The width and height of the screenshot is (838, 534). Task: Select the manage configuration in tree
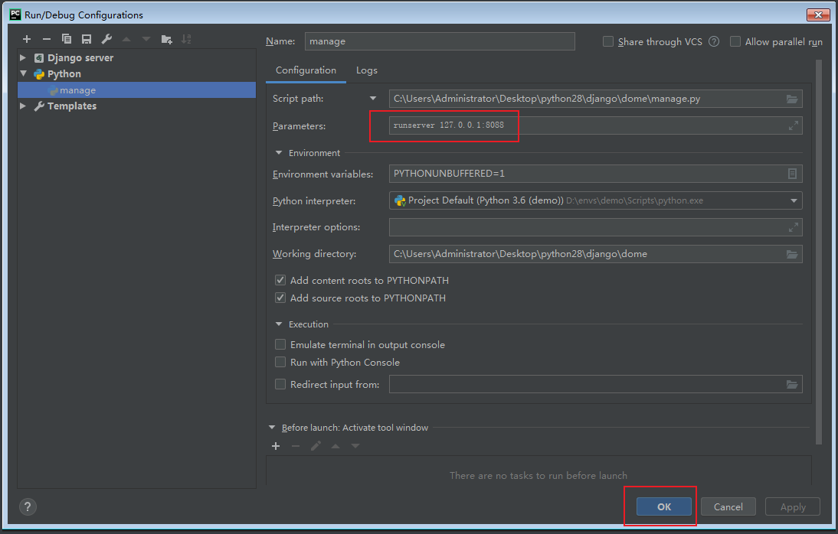click(x=137, y=90)
